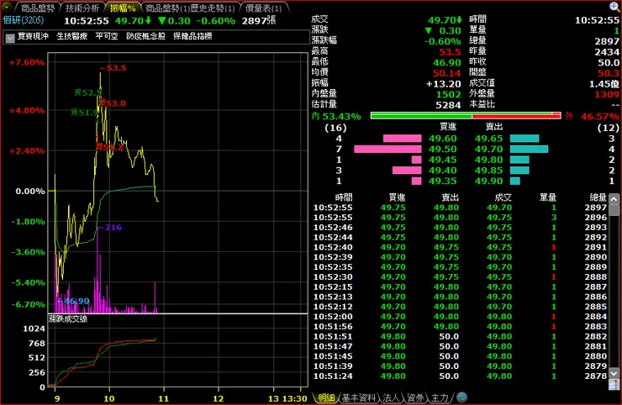Click the 46.90 low marker on the chart

click(x=73, y=301)
